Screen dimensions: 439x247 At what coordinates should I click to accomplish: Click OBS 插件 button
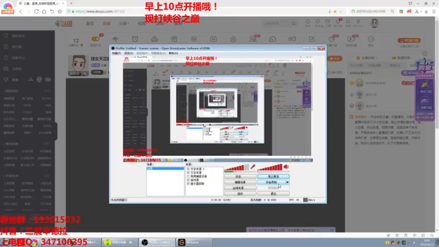pyautogui.click(x=240, y=194)
